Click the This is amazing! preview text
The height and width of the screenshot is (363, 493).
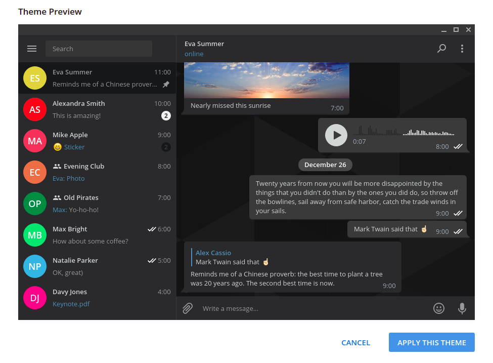click(x=76, y=116)
